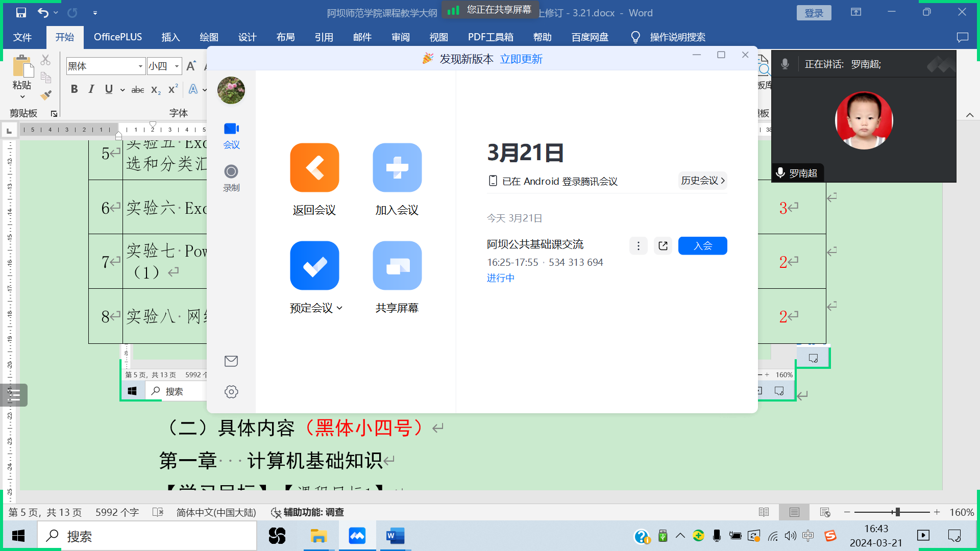
Task: Click the share link icon beside 入会
Action: (x=663, y=246)
